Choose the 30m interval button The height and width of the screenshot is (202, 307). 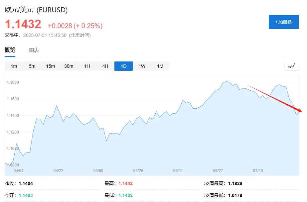(x=69, y=66)
